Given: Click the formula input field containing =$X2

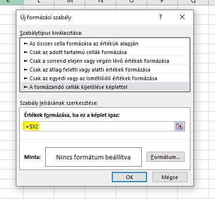Looking at the screenshot, I should tap(99, 127).
